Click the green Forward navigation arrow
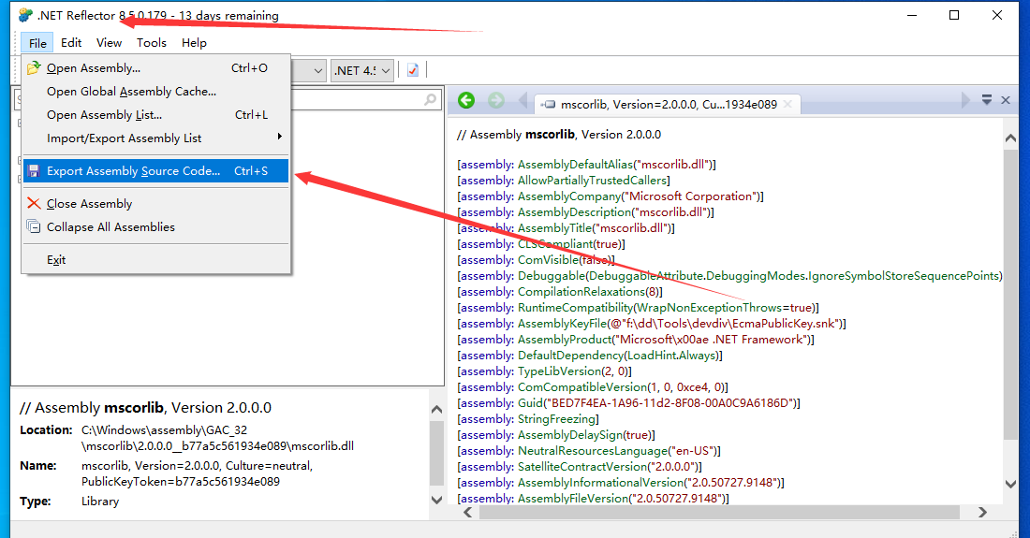This screenshot has height=538, width=1030. click(x=496, y=100)
